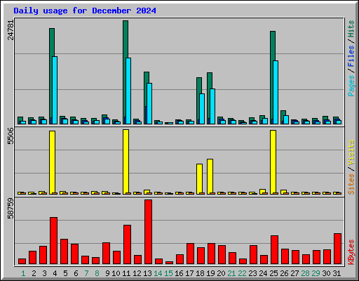Click day label 1 on the x-axis
Viewport: 359px width, 281px height.
(x=23, y=273)
